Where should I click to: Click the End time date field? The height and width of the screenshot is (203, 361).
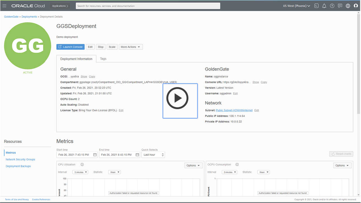point(120,155)
